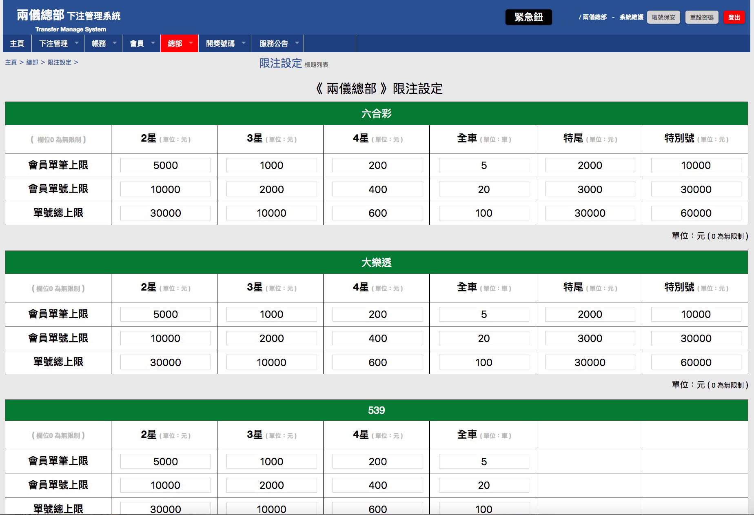Go to the 主頁 menu tab
Viewport: 754px width, 515px height.
click(17, 44)
